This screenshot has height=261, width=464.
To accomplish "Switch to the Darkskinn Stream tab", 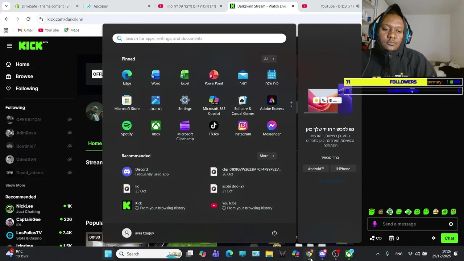I will pyautogui.click(x=263, y=6).
